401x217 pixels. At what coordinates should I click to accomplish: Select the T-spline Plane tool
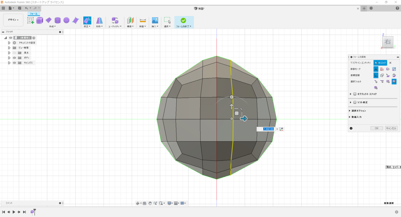click(49, 20)
